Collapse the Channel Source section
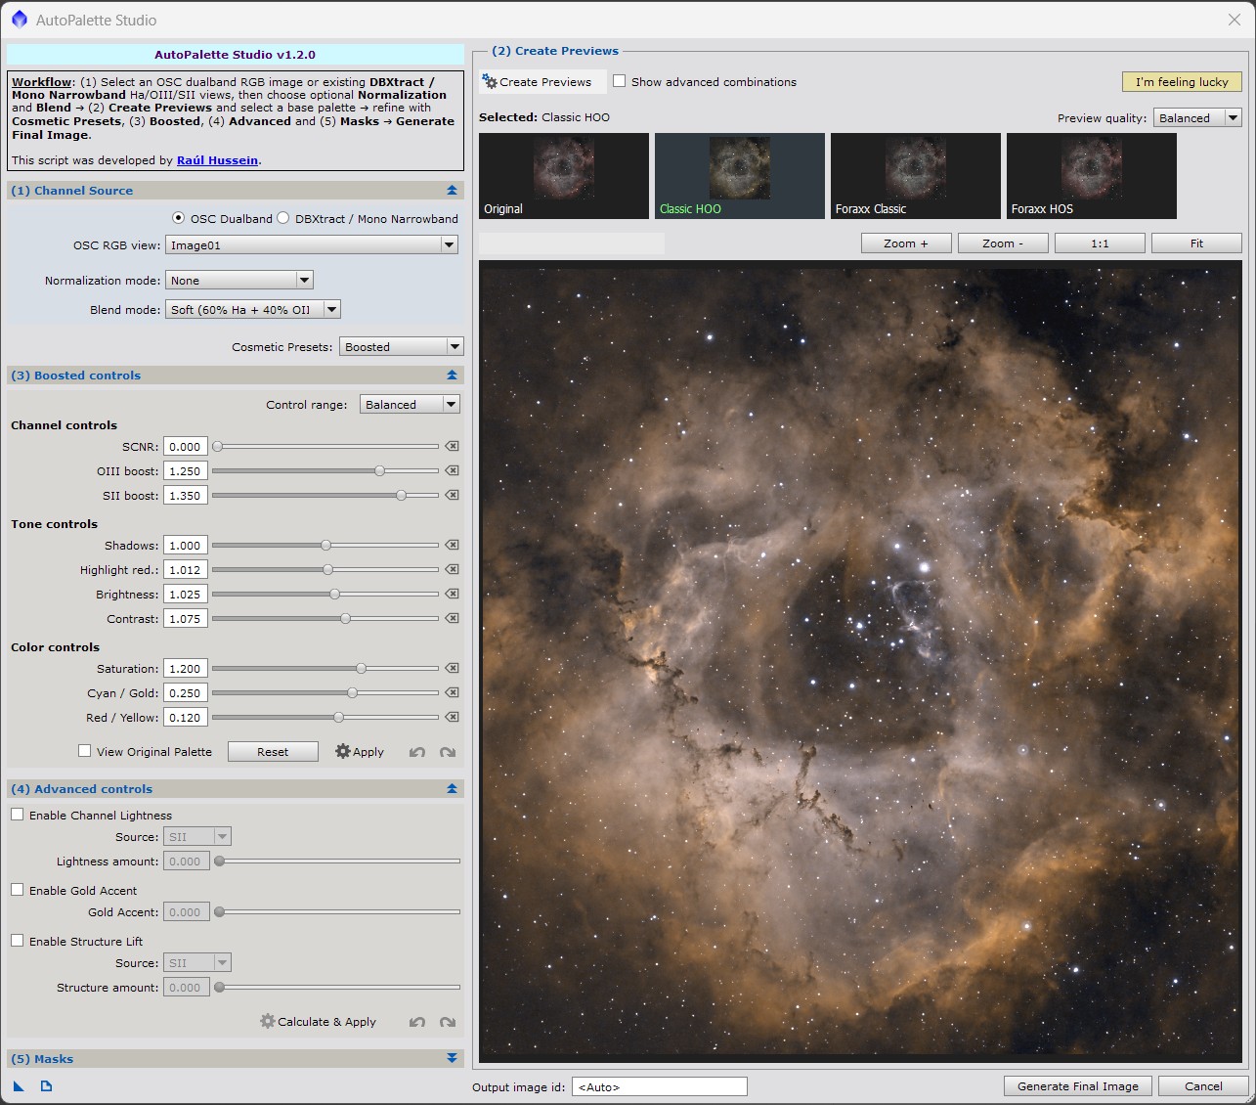 pos(452,191)
